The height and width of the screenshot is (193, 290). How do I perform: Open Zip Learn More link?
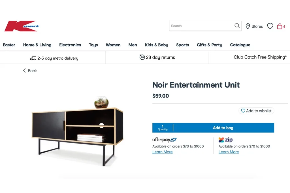coord(229,152)
